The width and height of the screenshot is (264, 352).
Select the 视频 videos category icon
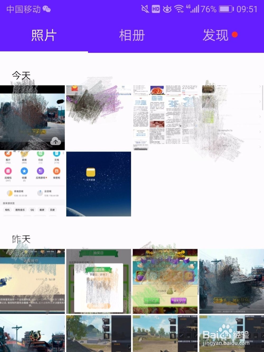tap(40, 154)
